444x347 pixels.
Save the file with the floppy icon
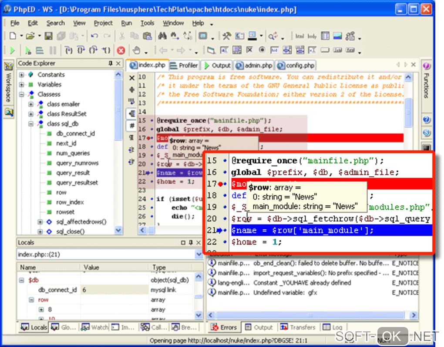[48, 36]
